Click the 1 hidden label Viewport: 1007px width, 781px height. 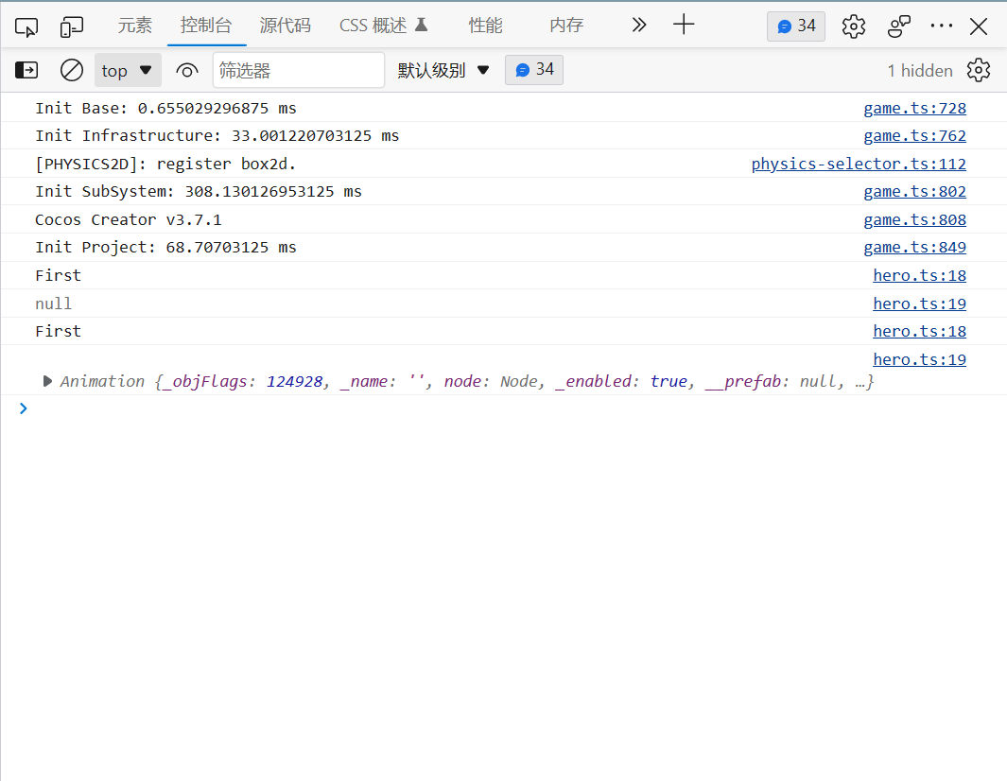point(920,71)
